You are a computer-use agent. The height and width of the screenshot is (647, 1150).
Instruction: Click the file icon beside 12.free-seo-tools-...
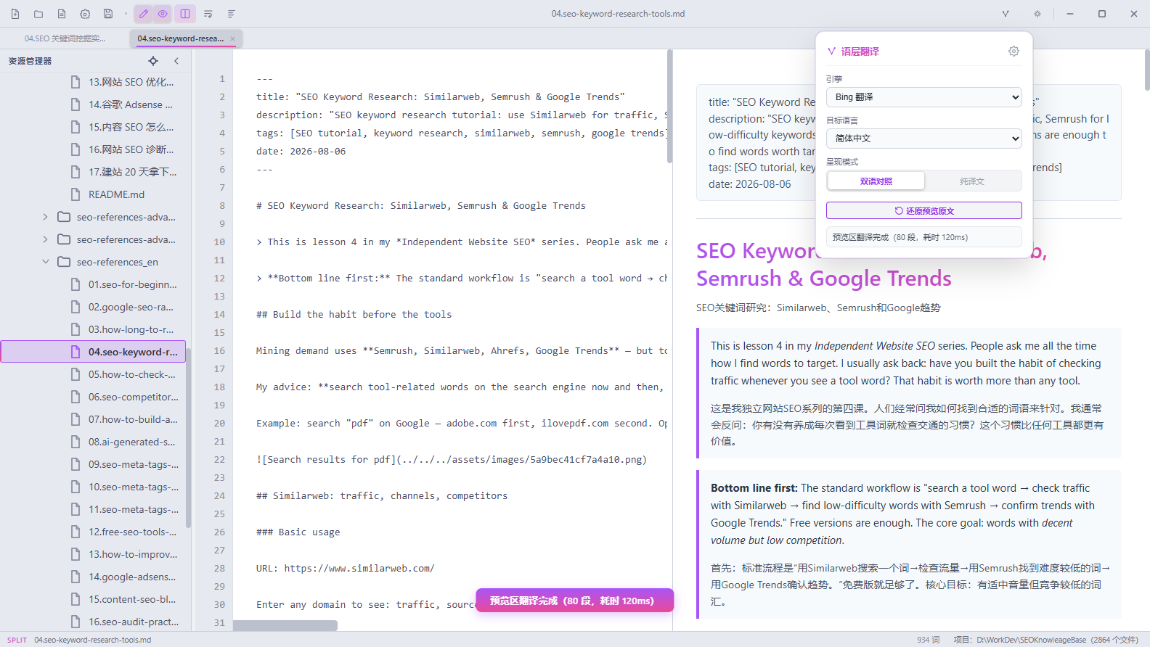coord(76,532)
